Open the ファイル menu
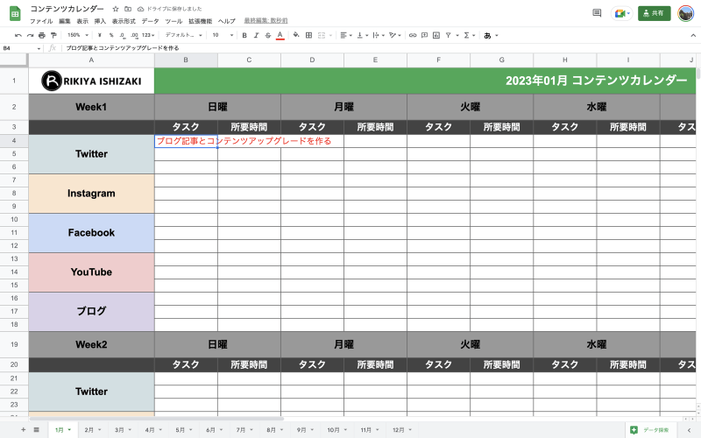The width and height of the screenshot is (701, 438). [x=41, y=21]
